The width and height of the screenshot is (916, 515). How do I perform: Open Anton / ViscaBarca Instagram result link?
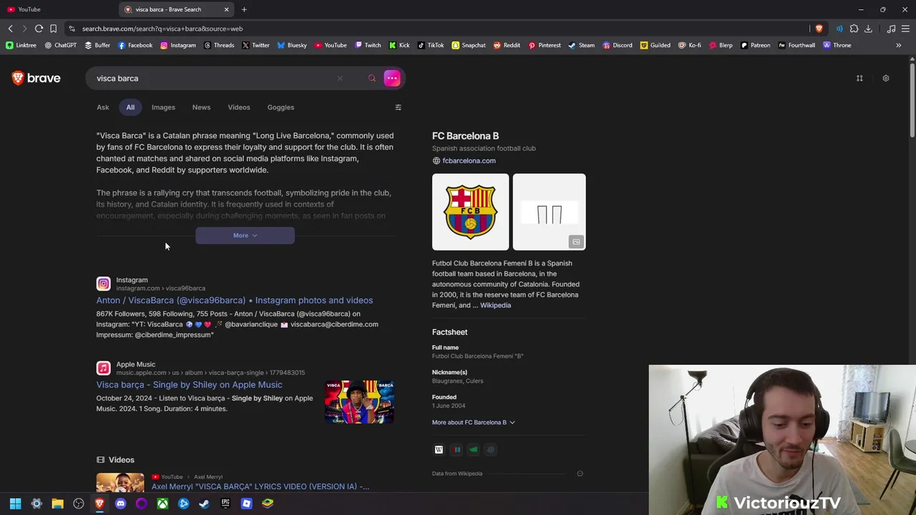pyautogui.click(x=235, y=300)
